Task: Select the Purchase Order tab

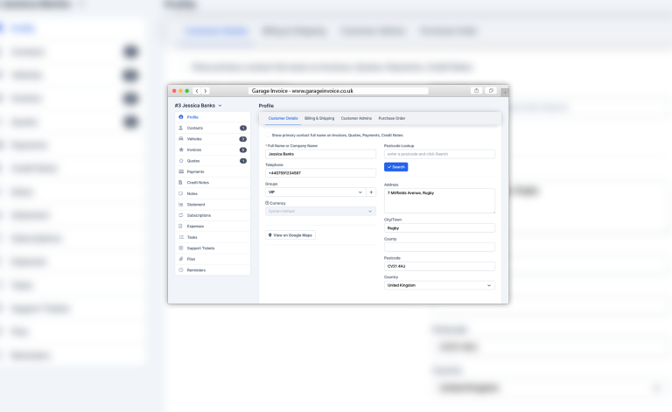Action: pyautogui.click(x=391, y=118)
